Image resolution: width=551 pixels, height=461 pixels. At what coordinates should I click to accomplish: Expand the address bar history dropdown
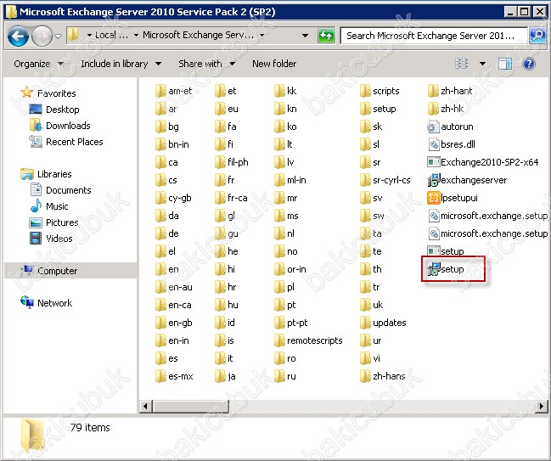point(305,36)
